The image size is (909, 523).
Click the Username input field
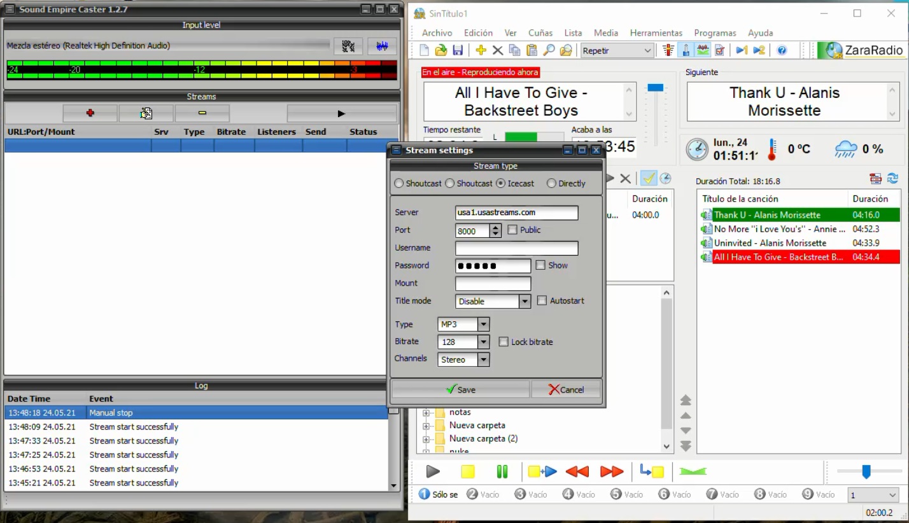coord(516,248)
